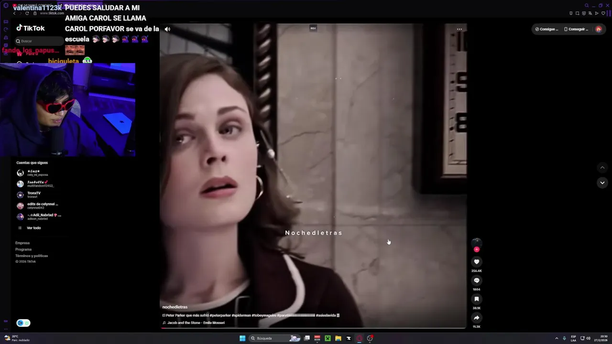Add page to bookmarks heart icon
The height and width of the screenshot is (344, 612).
click(x=603, y=13)
